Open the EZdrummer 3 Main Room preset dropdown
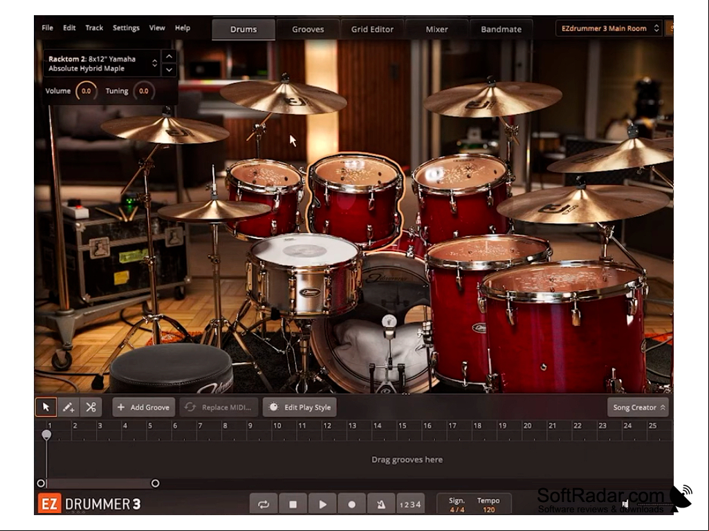The width and height of the screenshot is (709, 531). click(x=609, y=28)
